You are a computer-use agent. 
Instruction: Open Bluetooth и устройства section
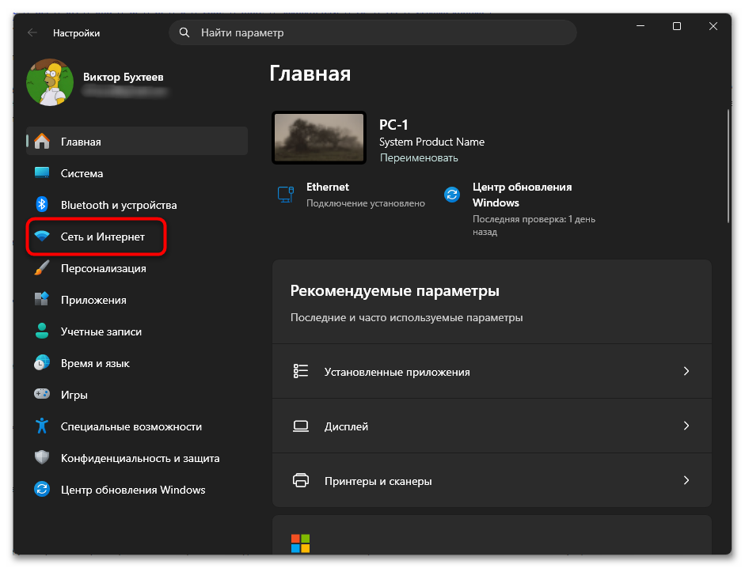137,205
